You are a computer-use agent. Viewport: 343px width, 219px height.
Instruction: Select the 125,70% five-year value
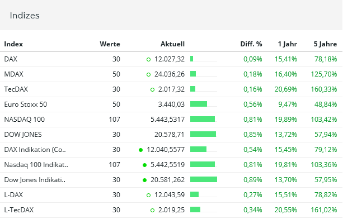click(324, 74)
